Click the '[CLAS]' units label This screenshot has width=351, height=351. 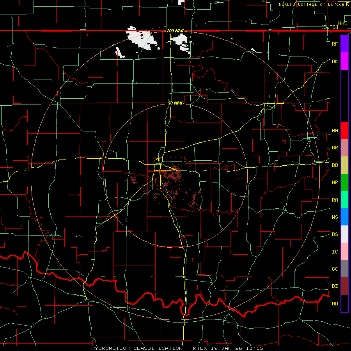[x=330, y=27]
